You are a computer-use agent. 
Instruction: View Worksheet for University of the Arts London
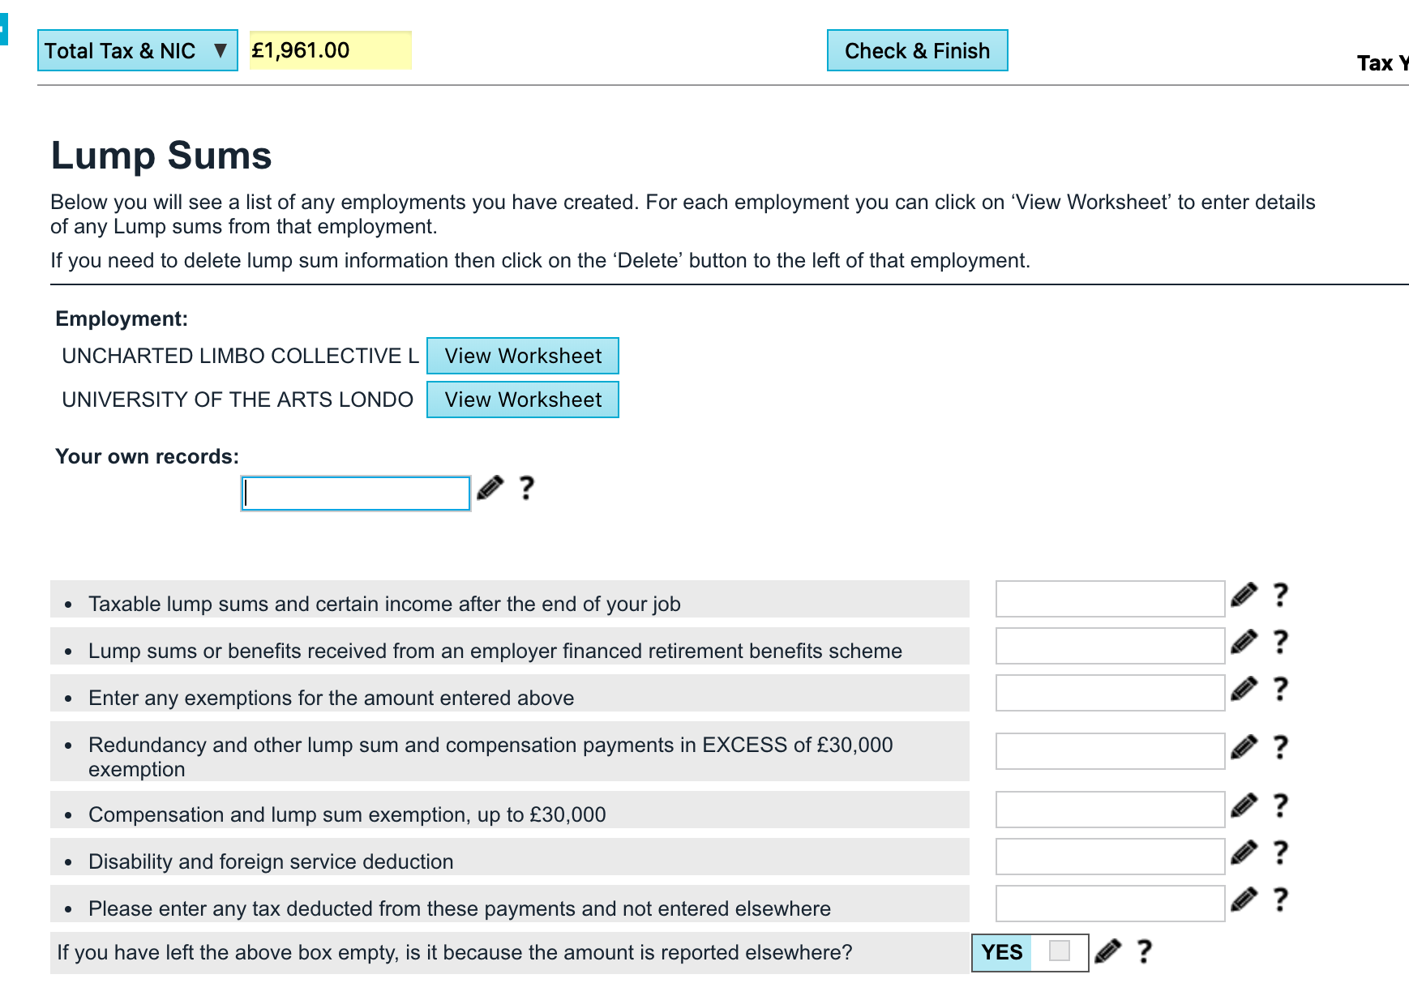tap(523, 400)
